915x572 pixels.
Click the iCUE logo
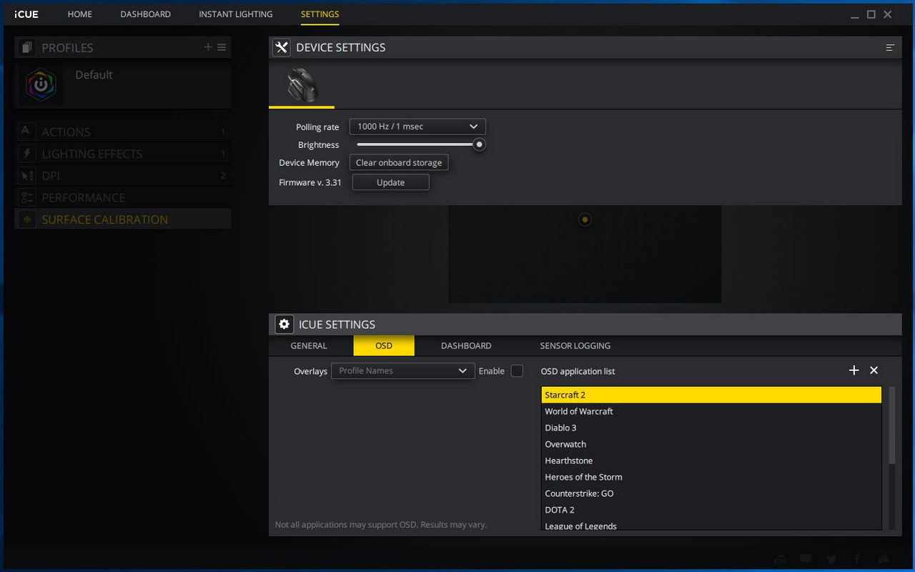click(26, 14)
